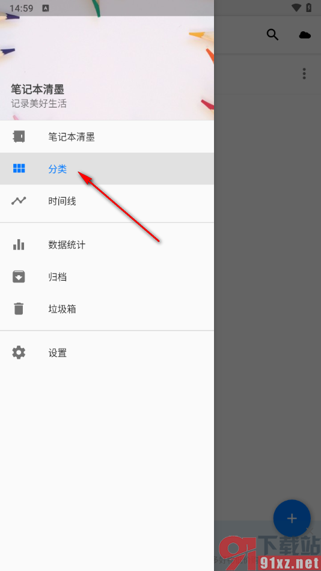321x571 pixels.
Task: Tap the subtitle 记录美好生活
Action: 38,103
